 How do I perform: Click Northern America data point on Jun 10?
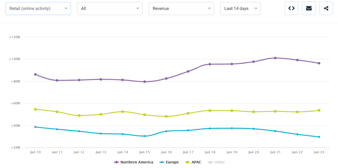click(35, 74)
